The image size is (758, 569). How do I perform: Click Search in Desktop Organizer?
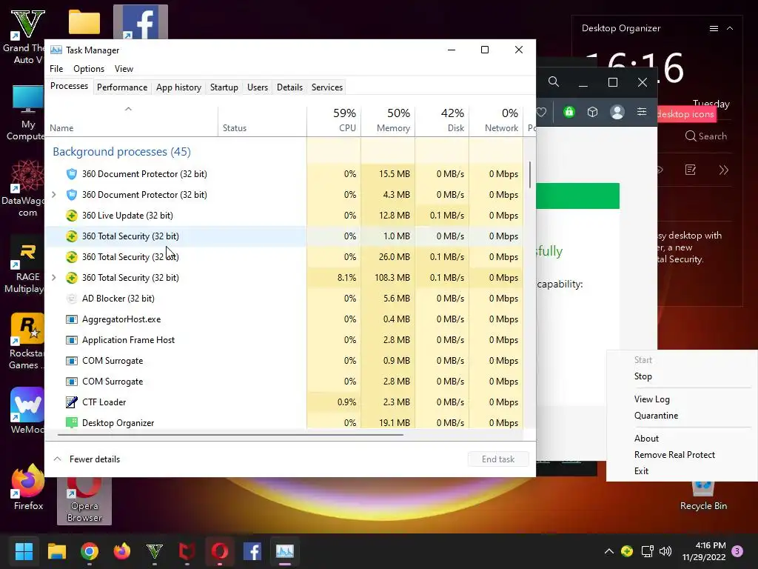(x=705, y=136)
